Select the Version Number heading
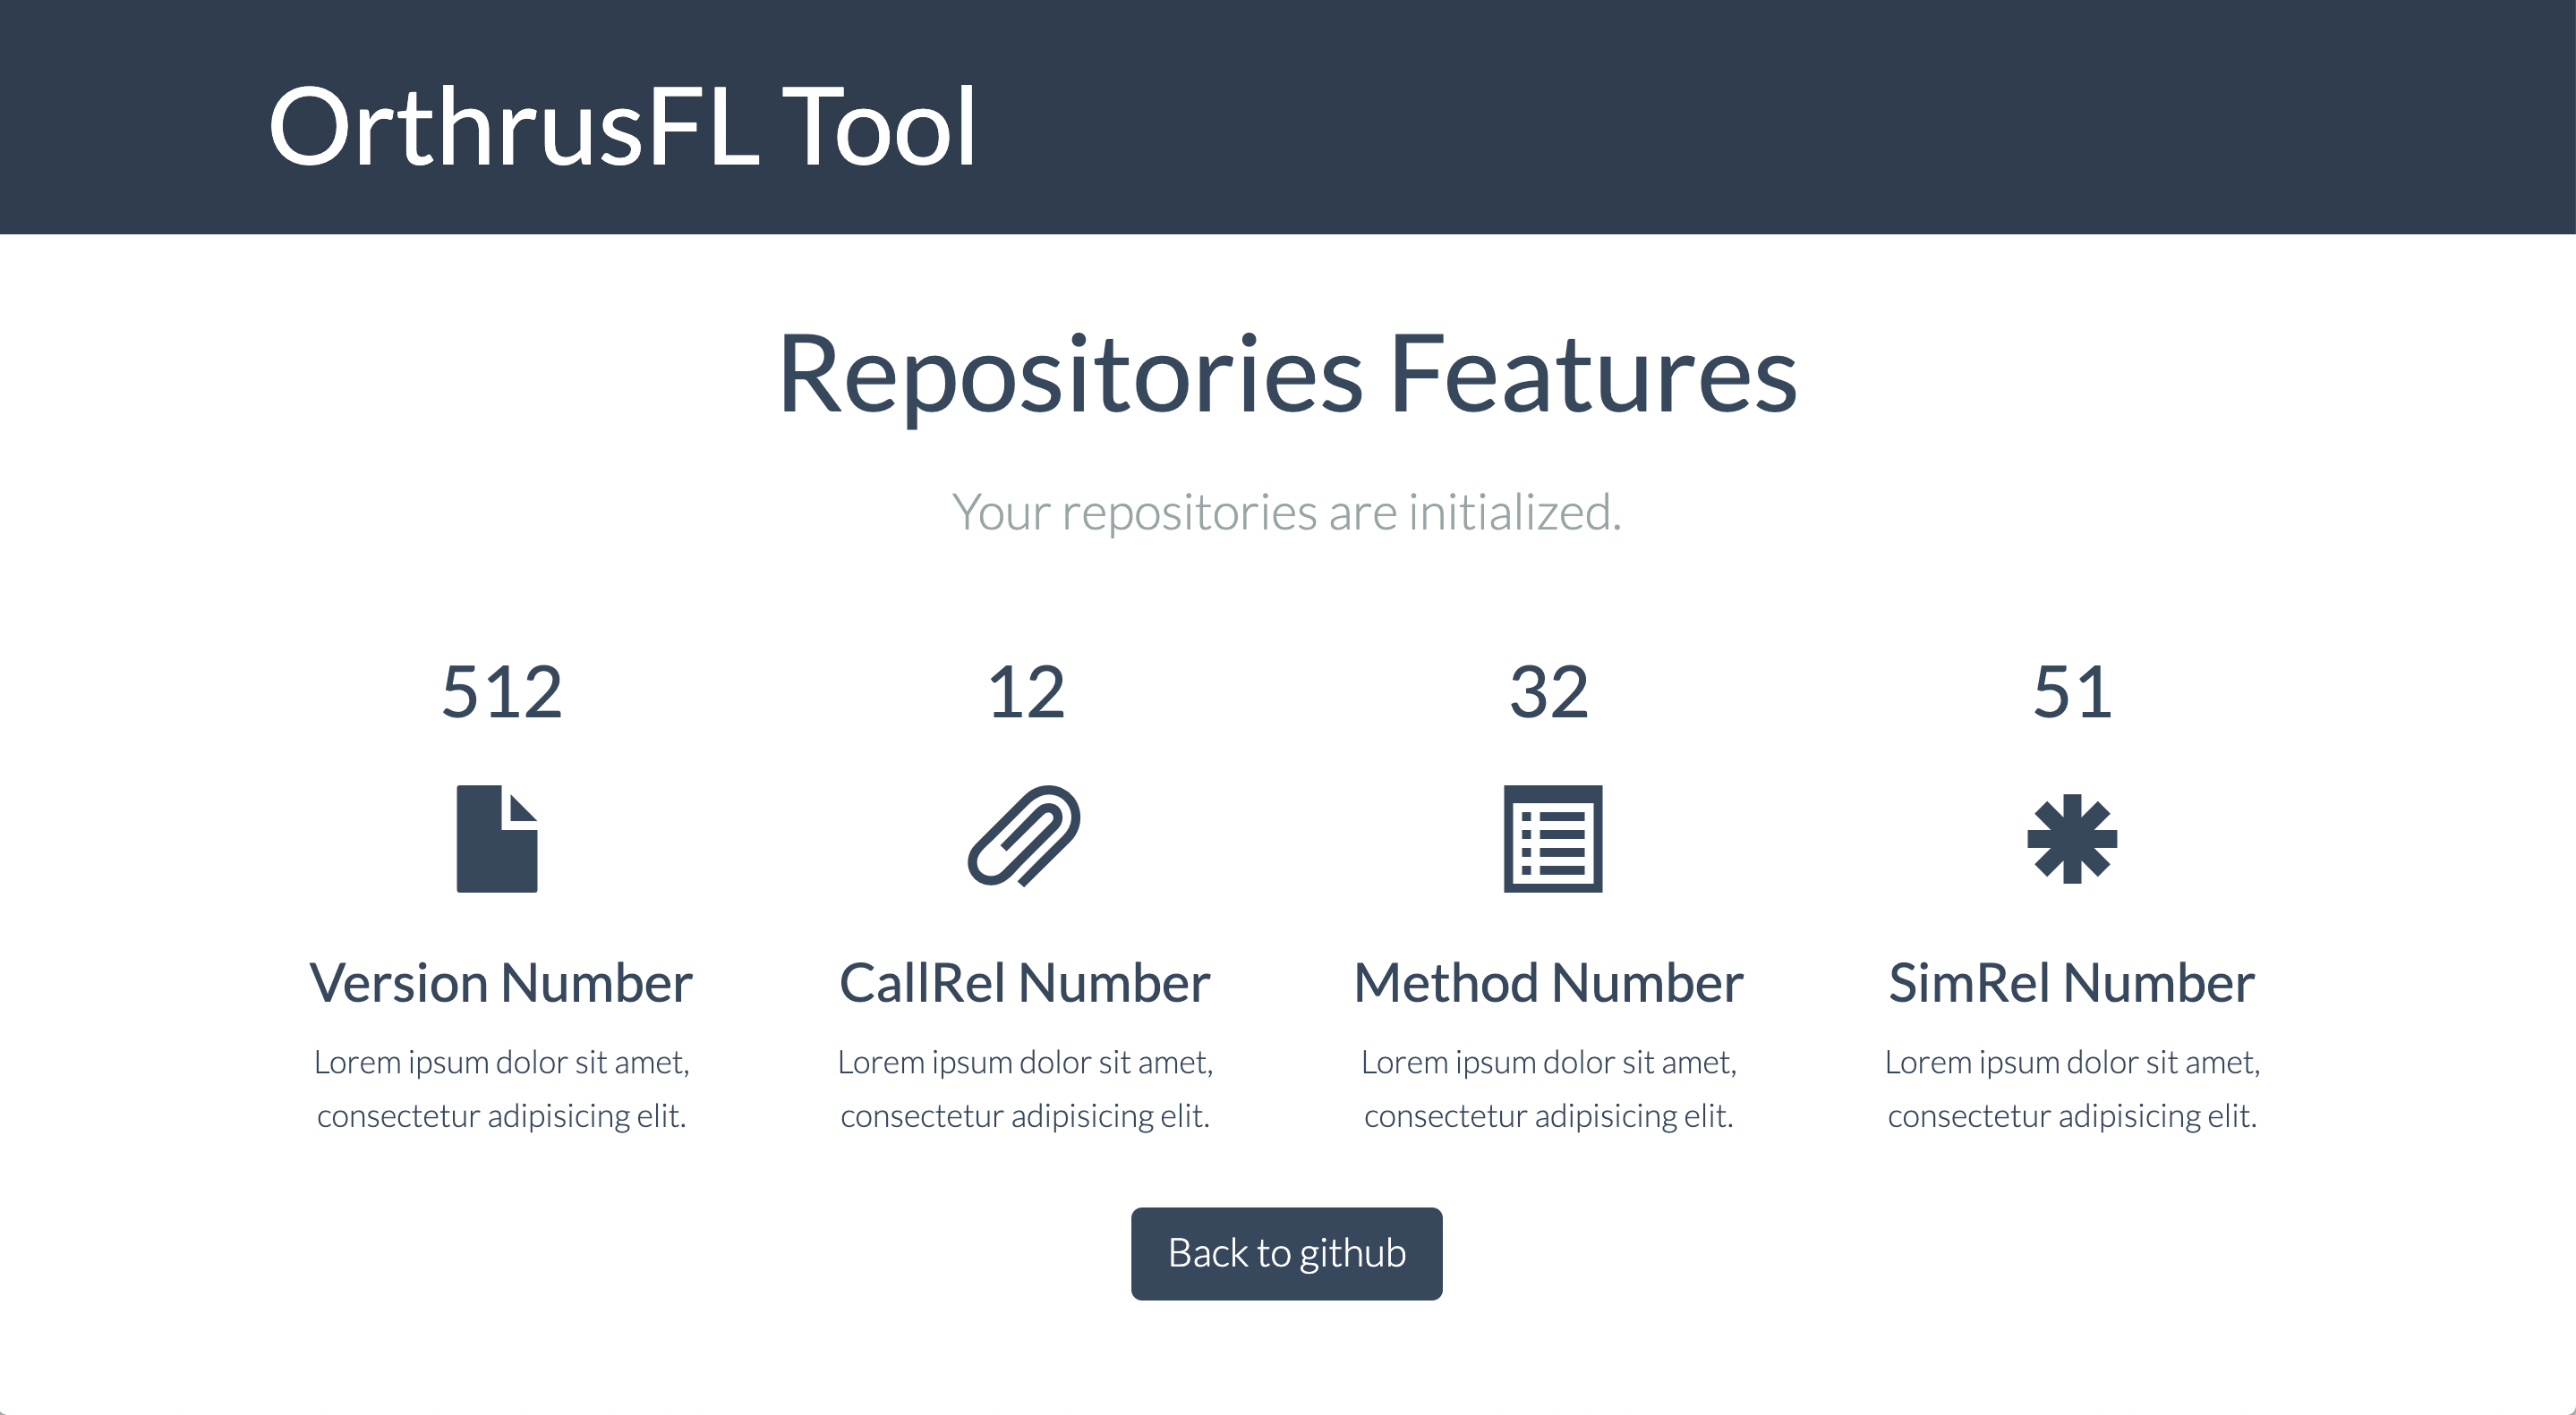 [x=501, y=983]
